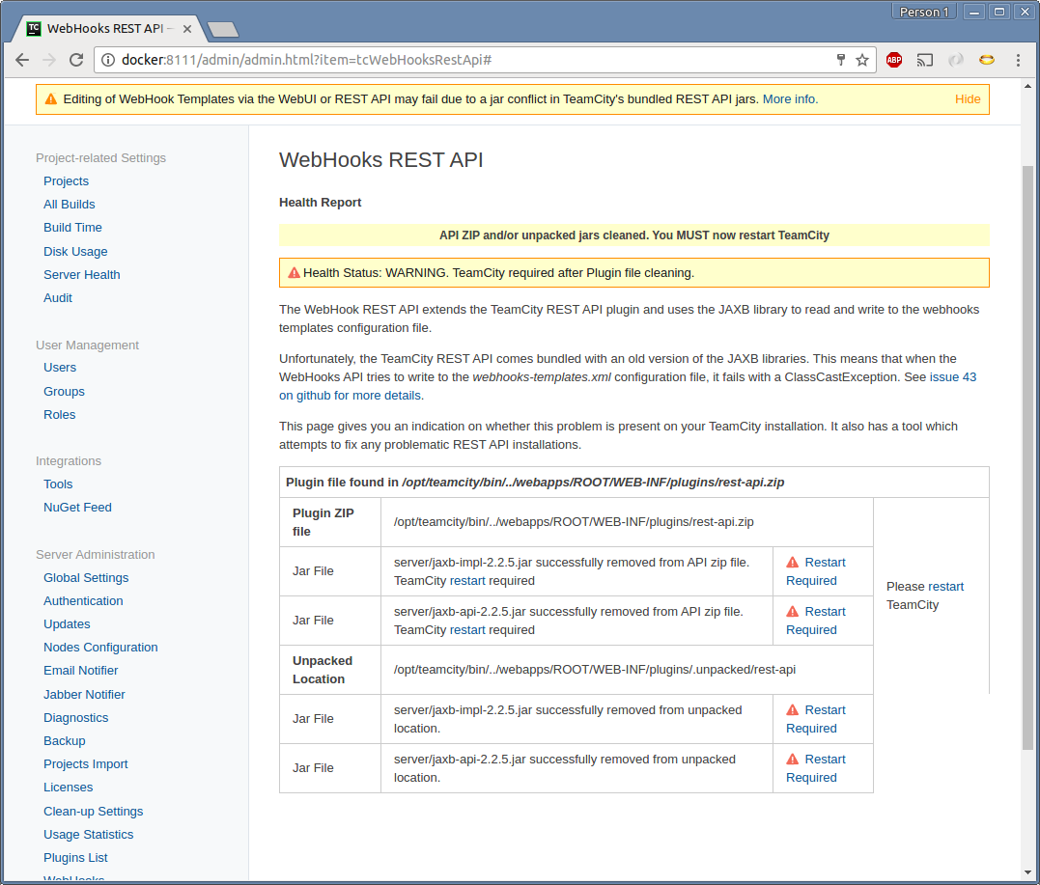Open NuGet Feed settings
This screenshot has height=885, width=1040.
tap(77, 507)
